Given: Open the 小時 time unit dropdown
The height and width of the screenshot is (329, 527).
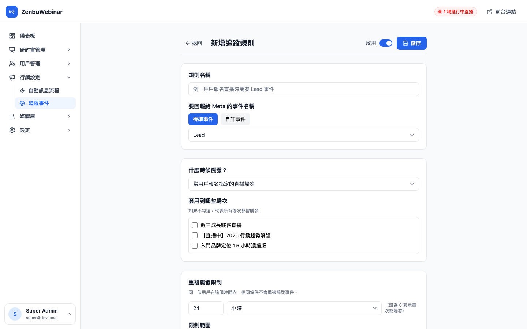Looking at the screenshot, I should (x=304, y=308).
